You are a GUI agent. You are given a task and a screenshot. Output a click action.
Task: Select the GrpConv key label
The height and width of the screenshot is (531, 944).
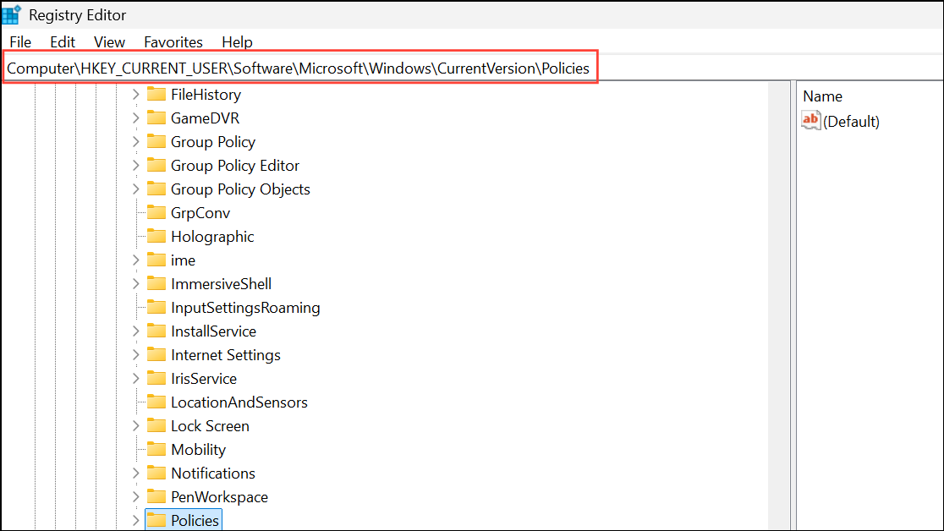point(200,213)
